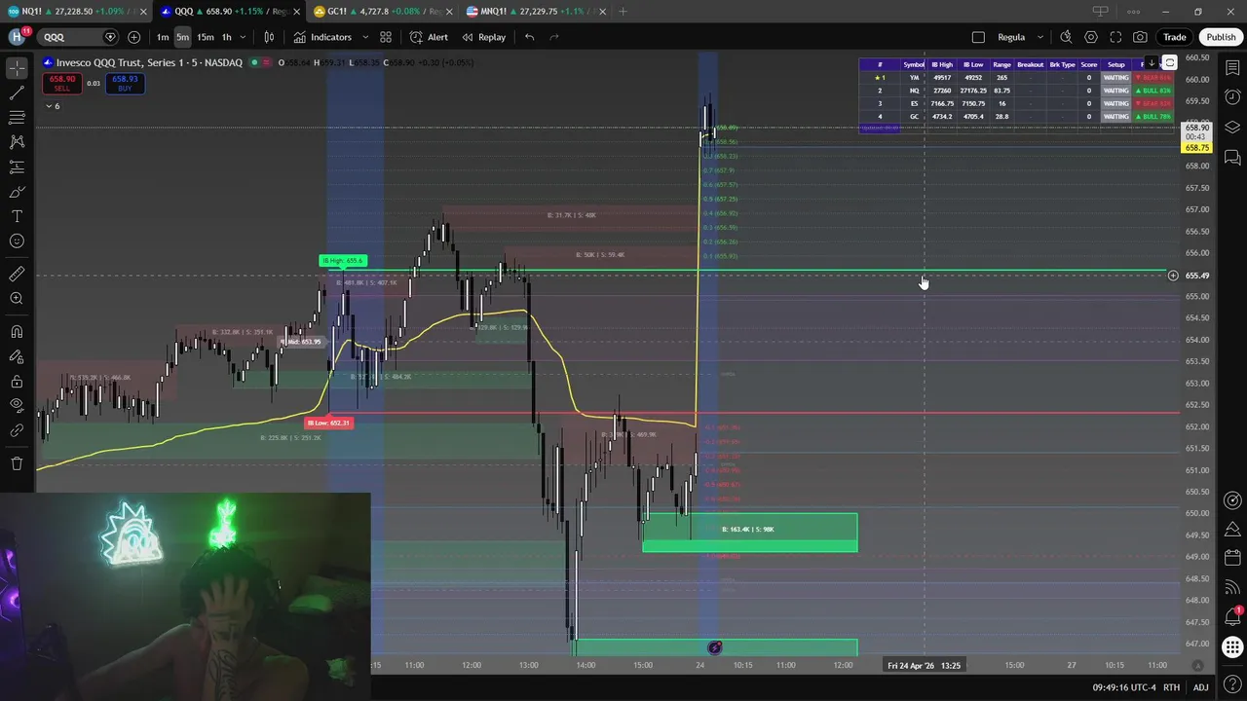Select the 1h timeframe

[226, 37]
